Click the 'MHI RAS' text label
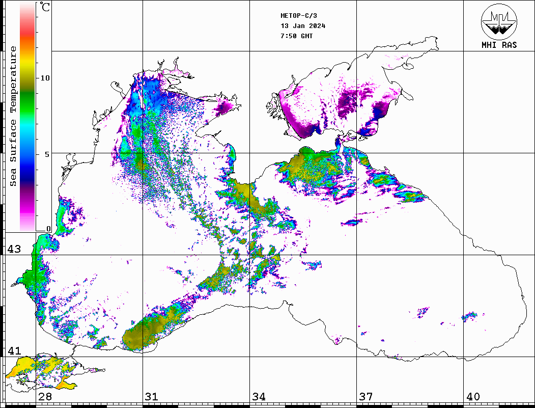The height and width of the screenshot is (408, 535). [x=499, y=45]
